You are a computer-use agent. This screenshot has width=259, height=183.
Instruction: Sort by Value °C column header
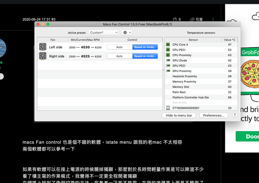click(230, 40)
